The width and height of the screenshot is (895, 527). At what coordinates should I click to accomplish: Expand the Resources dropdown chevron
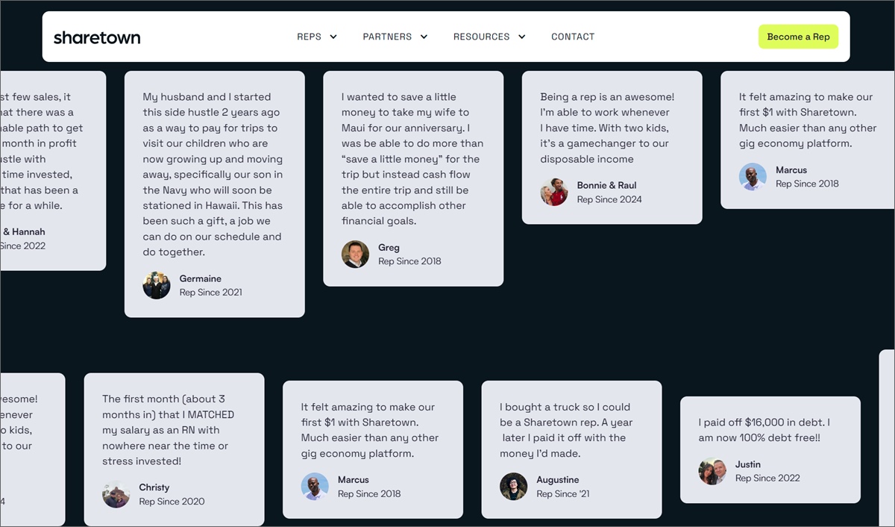click(x=522, y=37)
